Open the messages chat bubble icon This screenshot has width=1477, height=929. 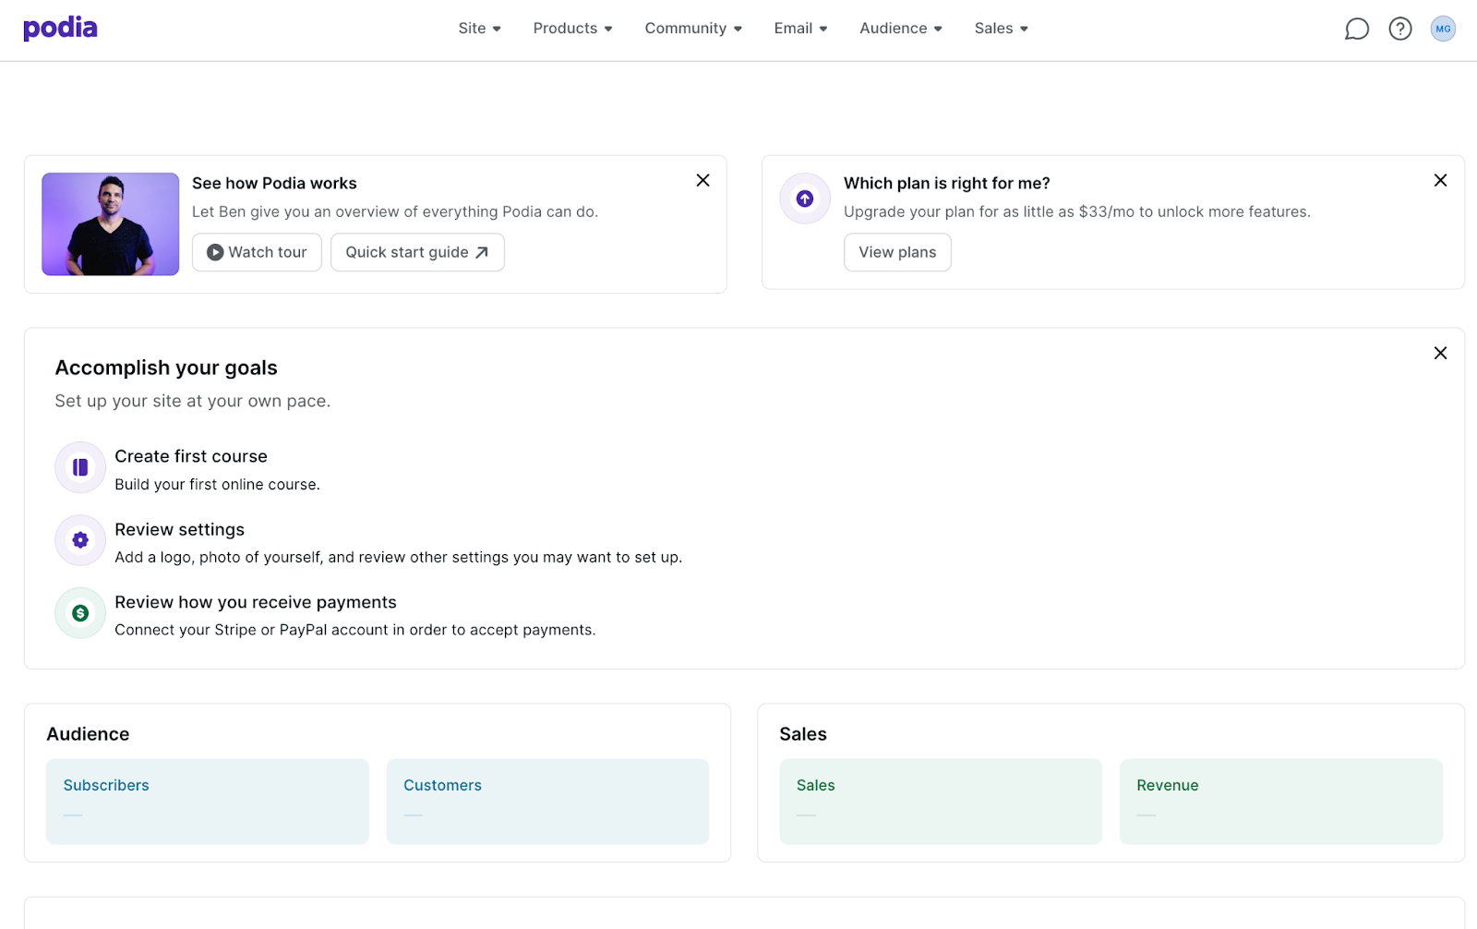click(1356, 30)
